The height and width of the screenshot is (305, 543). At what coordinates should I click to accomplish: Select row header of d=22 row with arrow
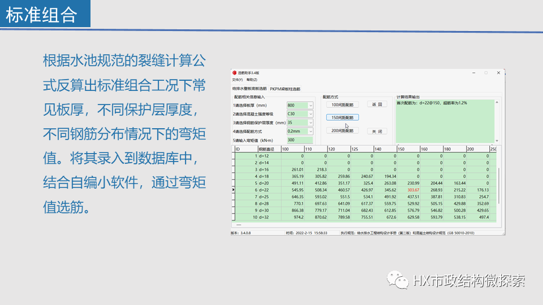click(x=234, y=190)
